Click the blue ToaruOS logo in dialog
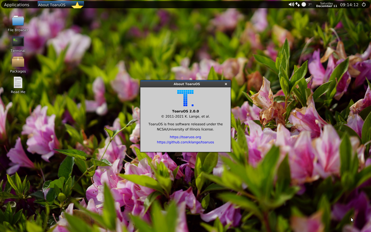 tap(185, 98)
